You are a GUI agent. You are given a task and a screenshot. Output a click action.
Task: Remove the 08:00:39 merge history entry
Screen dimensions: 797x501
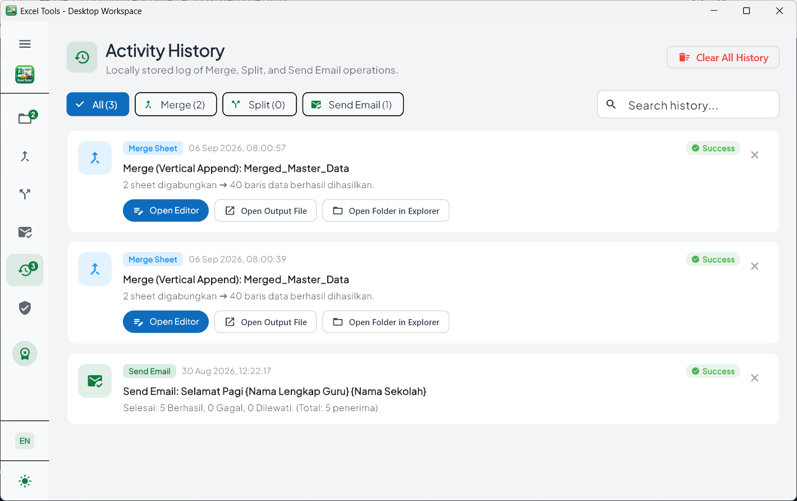pos(755,266)
